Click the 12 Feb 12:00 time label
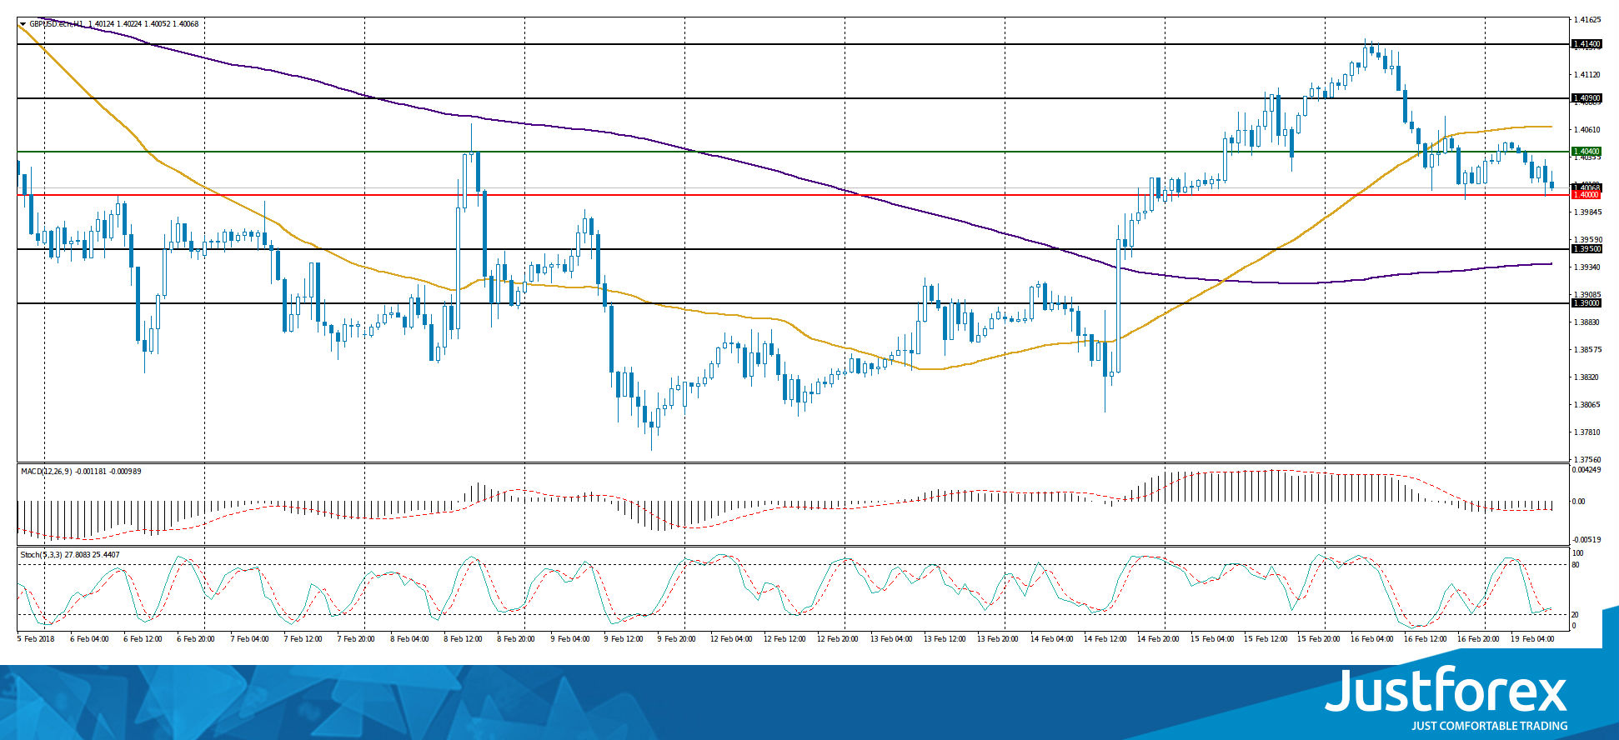The height and width of the screenshot is (740, 1619). [784, 639]
